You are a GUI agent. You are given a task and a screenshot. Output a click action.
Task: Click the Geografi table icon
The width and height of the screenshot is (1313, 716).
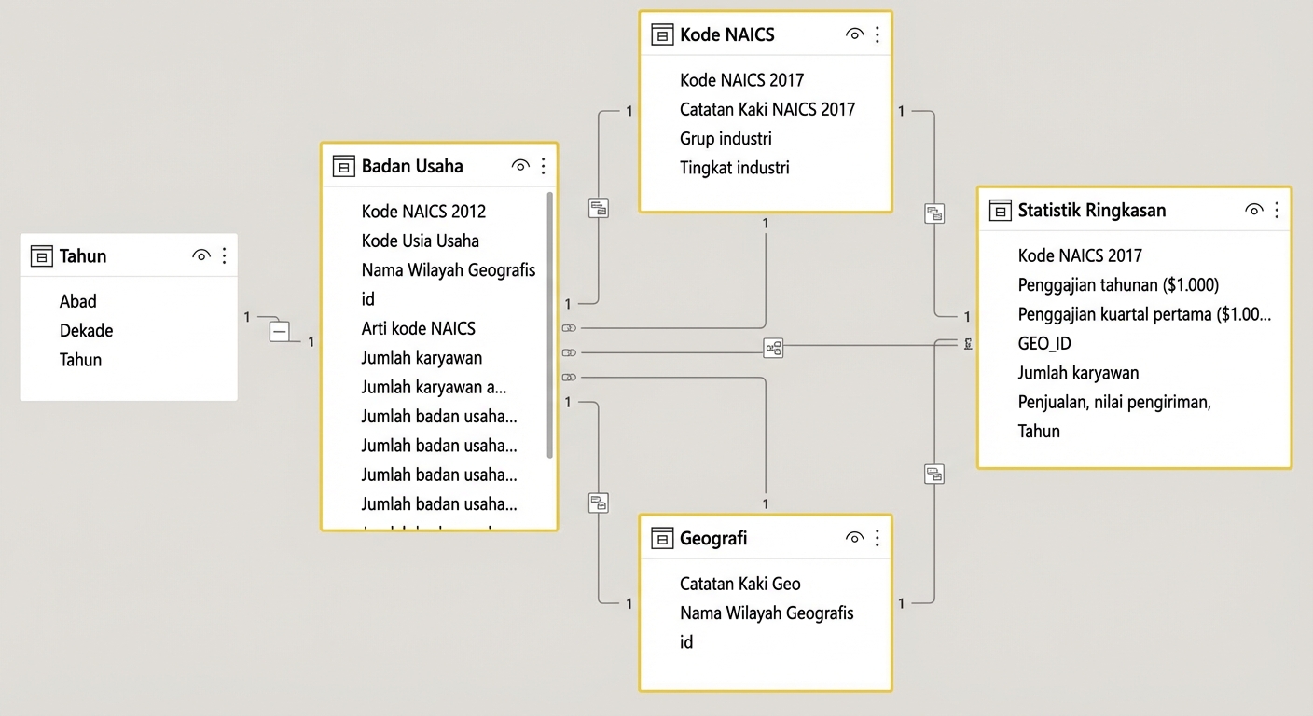[x=662, y=538]
